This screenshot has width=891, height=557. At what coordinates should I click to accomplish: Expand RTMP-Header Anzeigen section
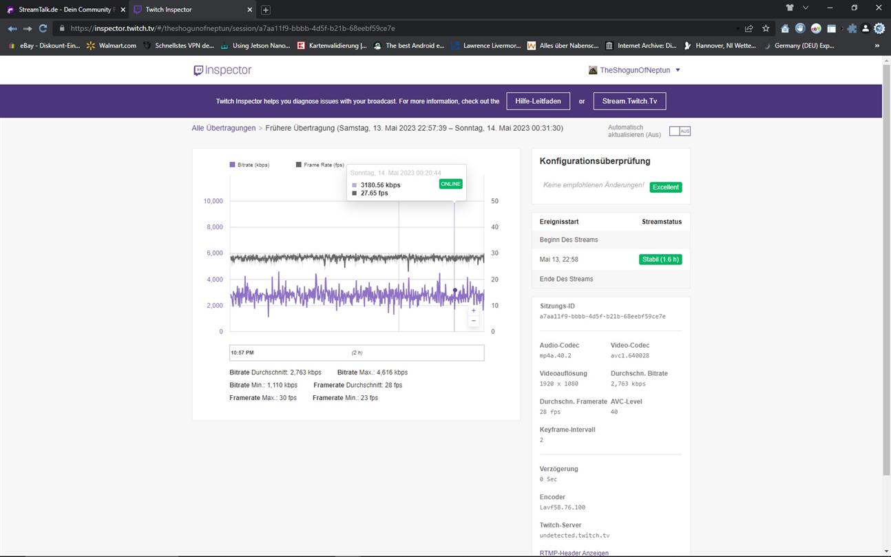pos(574,552)
